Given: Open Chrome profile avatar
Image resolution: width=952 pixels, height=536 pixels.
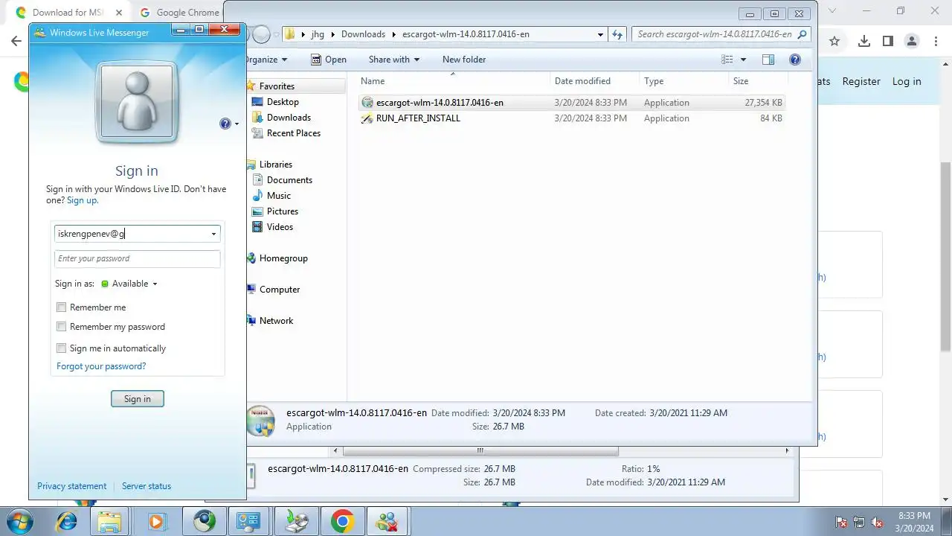Looking at the screenshot, I should (x=912, y=41).
